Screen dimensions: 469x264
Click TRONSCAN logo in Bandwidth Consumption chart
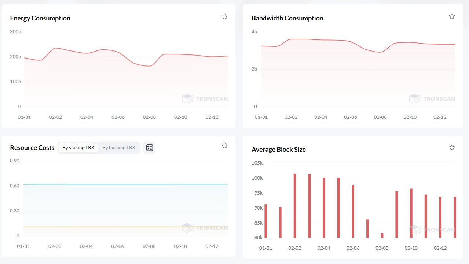point(432,99)
